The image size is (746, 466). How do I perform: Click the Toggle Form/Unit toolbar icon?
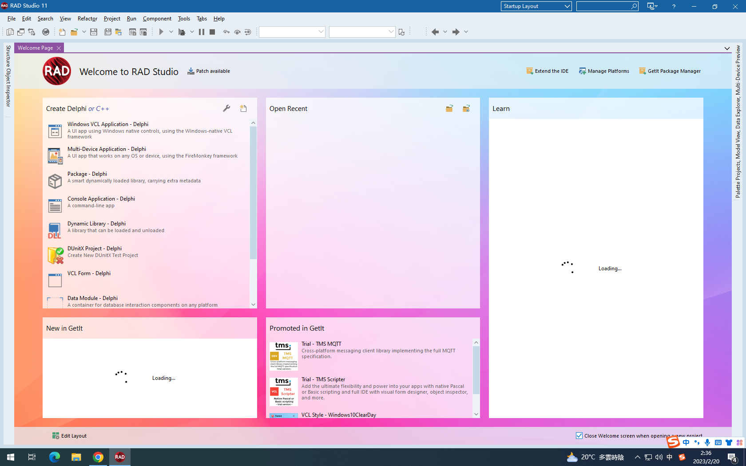click(32, 32)
